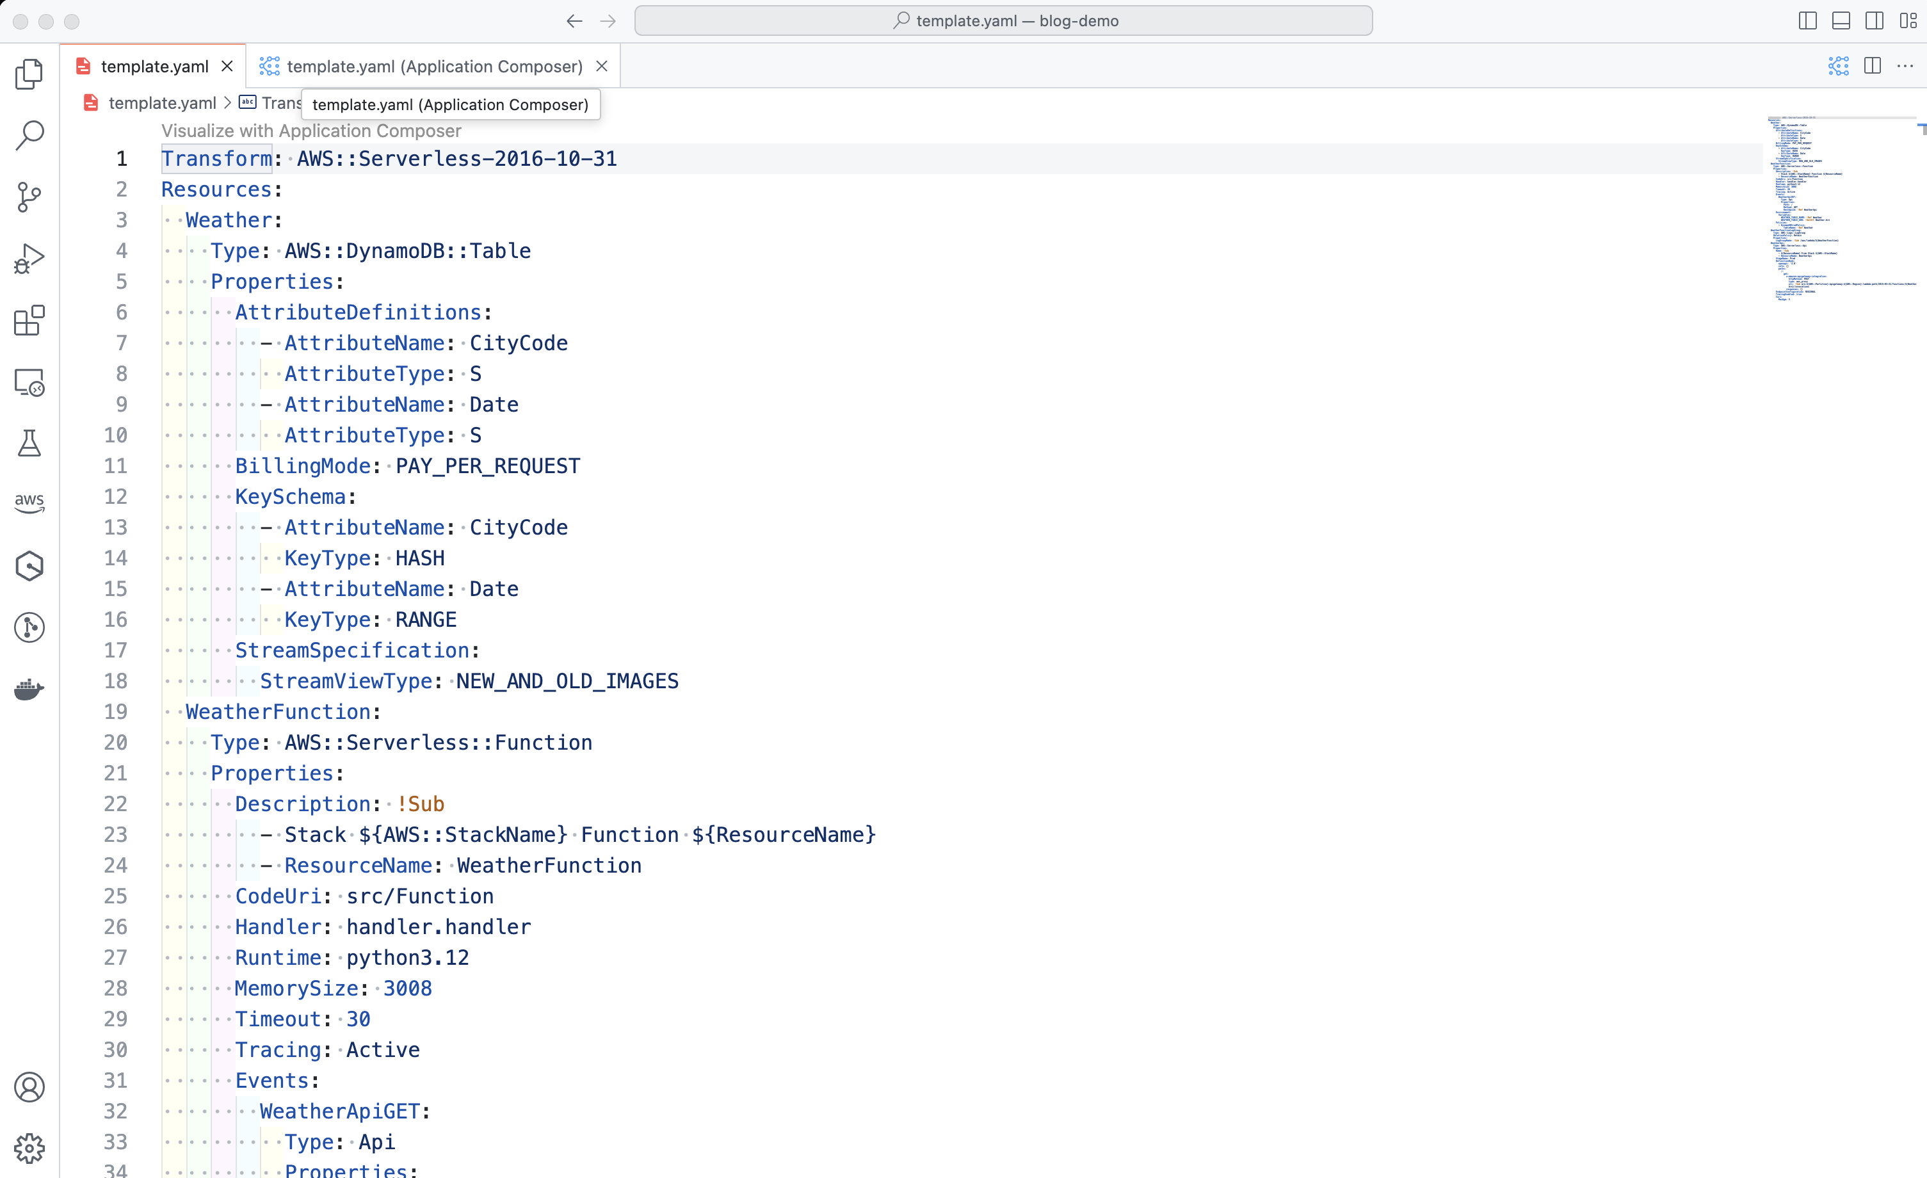
Task: Click the !Sub tag on line 22
Action: tap(420, 804)
